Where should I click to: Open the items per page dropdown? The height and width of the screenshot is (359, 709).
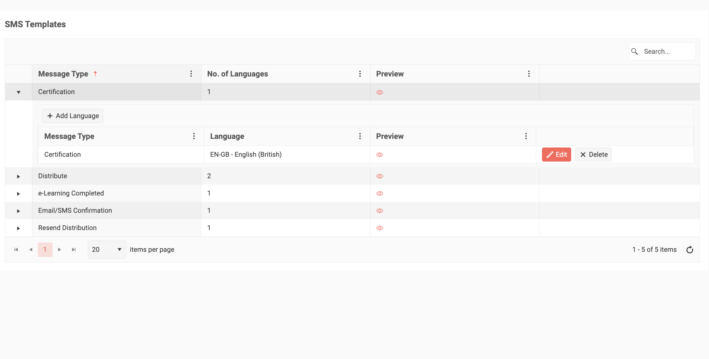107,250
